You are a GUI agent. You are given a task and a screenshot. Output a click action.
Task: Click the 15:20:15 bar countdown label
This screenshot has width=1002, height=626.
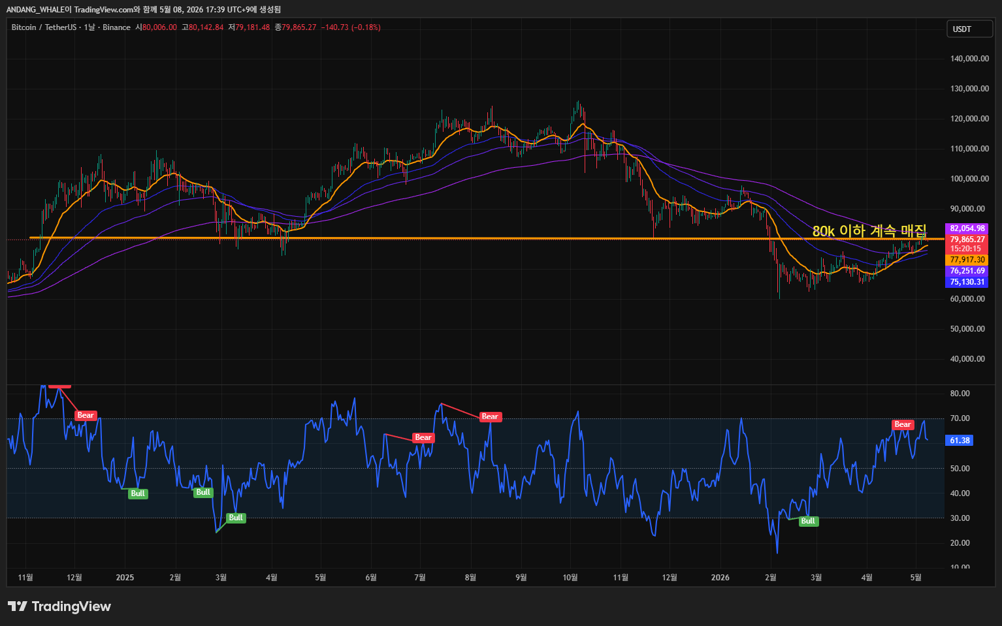pos(967,249)
